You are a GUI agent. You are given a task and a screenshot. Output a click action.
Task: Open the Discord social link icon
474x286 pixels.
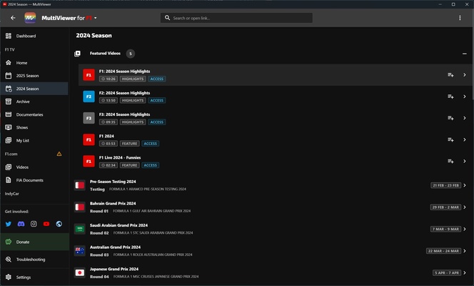21,224
